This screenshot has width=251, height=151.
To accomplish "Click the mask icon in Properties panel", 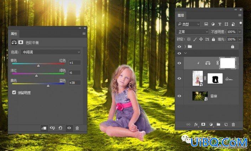I will click(21, 42).
